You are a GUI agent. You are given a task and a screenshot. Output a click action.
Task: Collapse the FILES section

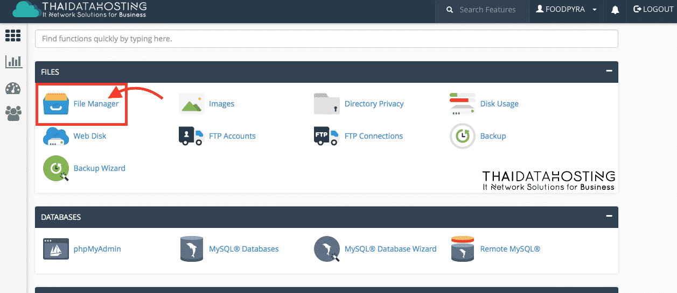pos(609,70)
